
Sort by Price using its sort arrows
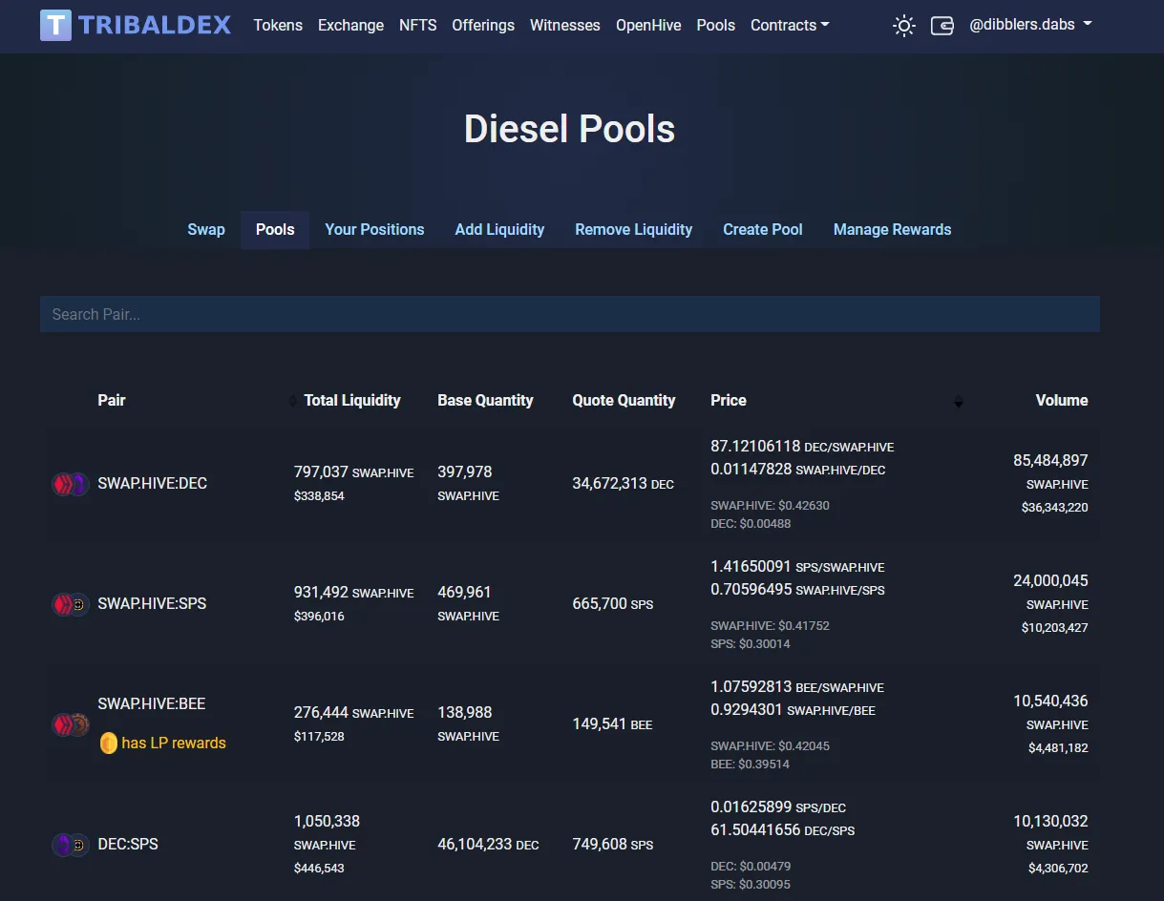coord(959,402)
